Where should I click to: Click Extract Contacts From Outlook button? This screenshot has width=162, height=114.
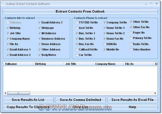80,12
